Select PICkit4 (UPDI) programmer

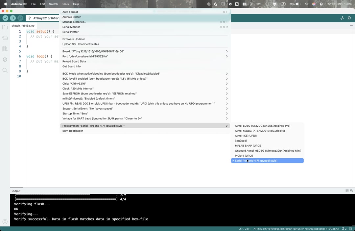[267, 156]
